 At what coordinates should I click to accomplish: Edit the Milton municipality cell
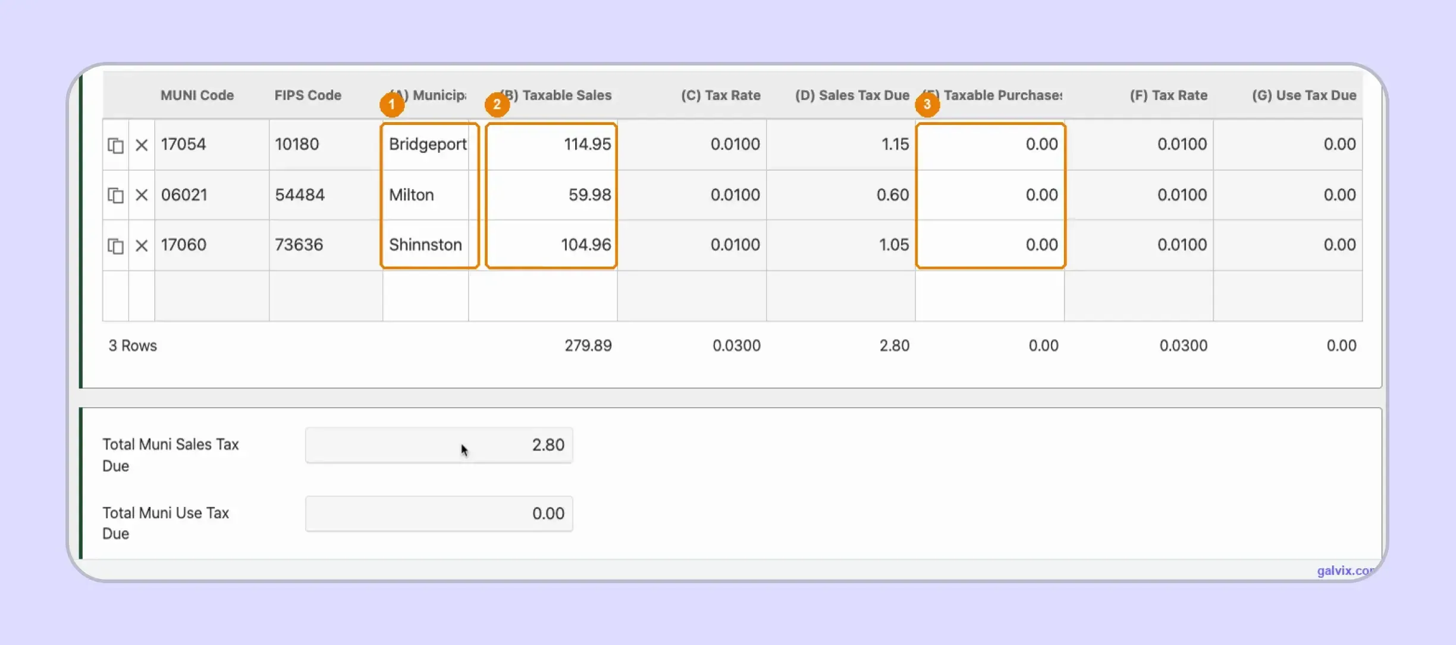coord(426,195)
